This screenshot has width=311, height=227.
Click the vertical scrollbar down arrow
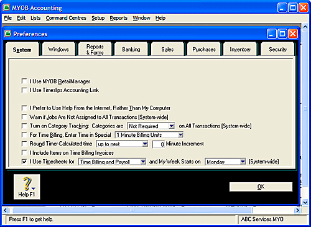click(x=305, y=202)
